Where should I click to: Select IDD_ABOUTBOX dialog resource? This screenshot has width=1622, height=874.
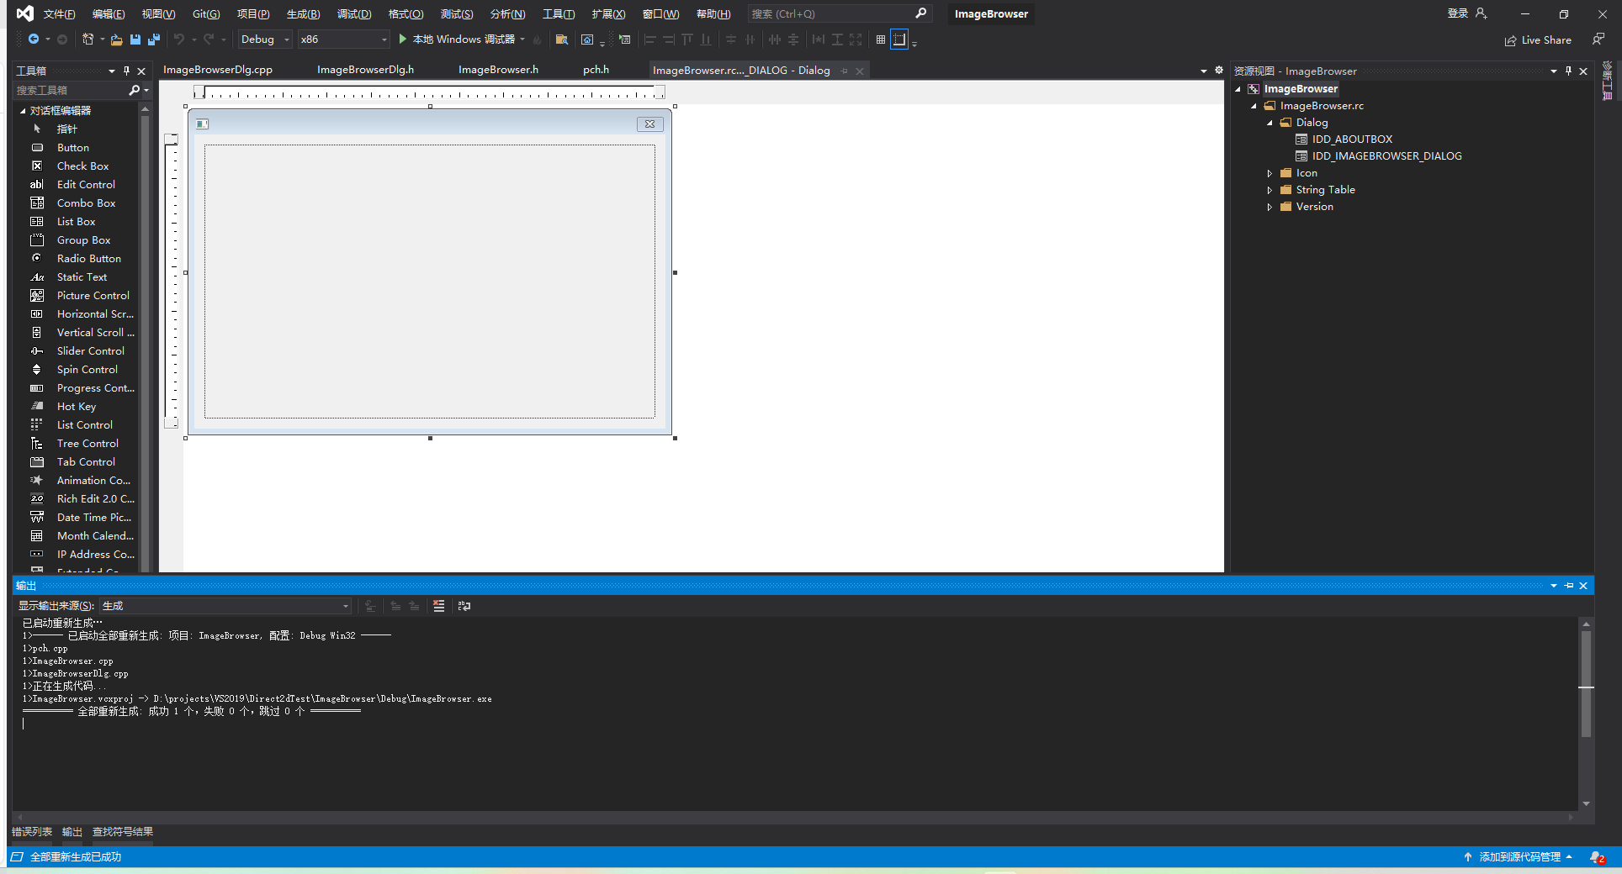tap(1352, 140)
